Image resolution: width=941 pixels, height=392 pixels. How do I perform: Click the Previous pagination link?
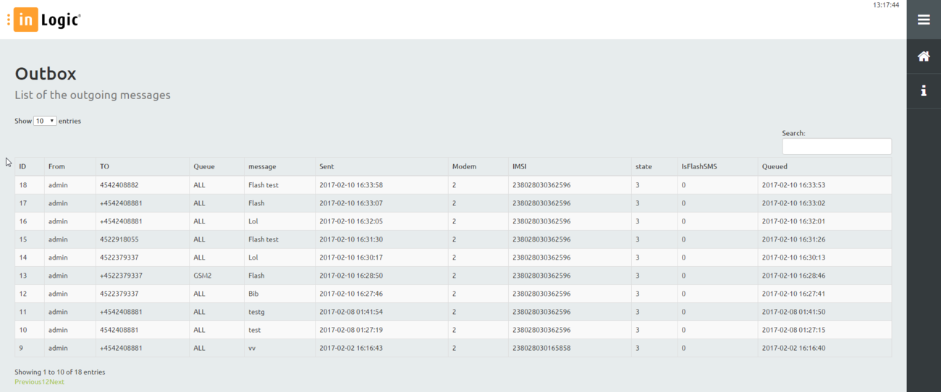(x=28, y=382)
